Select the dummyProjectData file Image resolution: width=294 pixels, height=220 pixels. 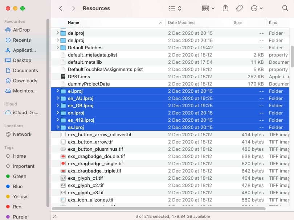pyautogui.click(x=170, y=84)
